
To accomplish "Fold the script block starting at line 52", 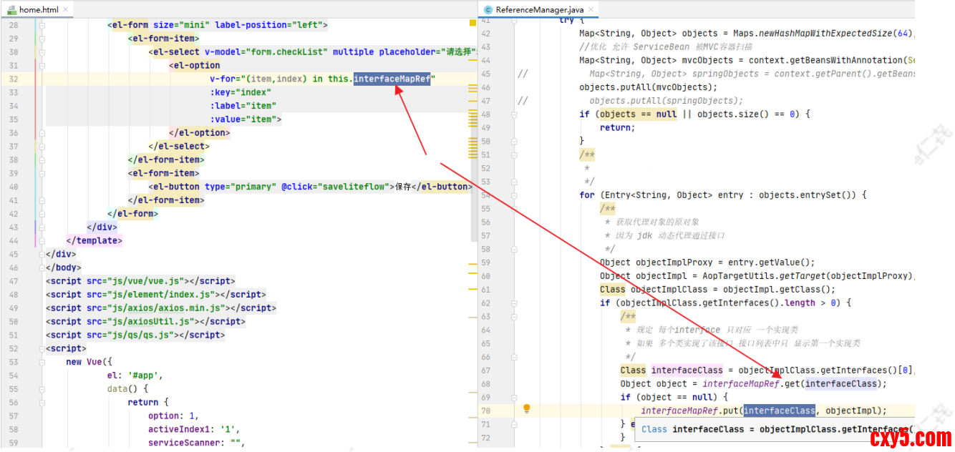I will pos(42,349).
